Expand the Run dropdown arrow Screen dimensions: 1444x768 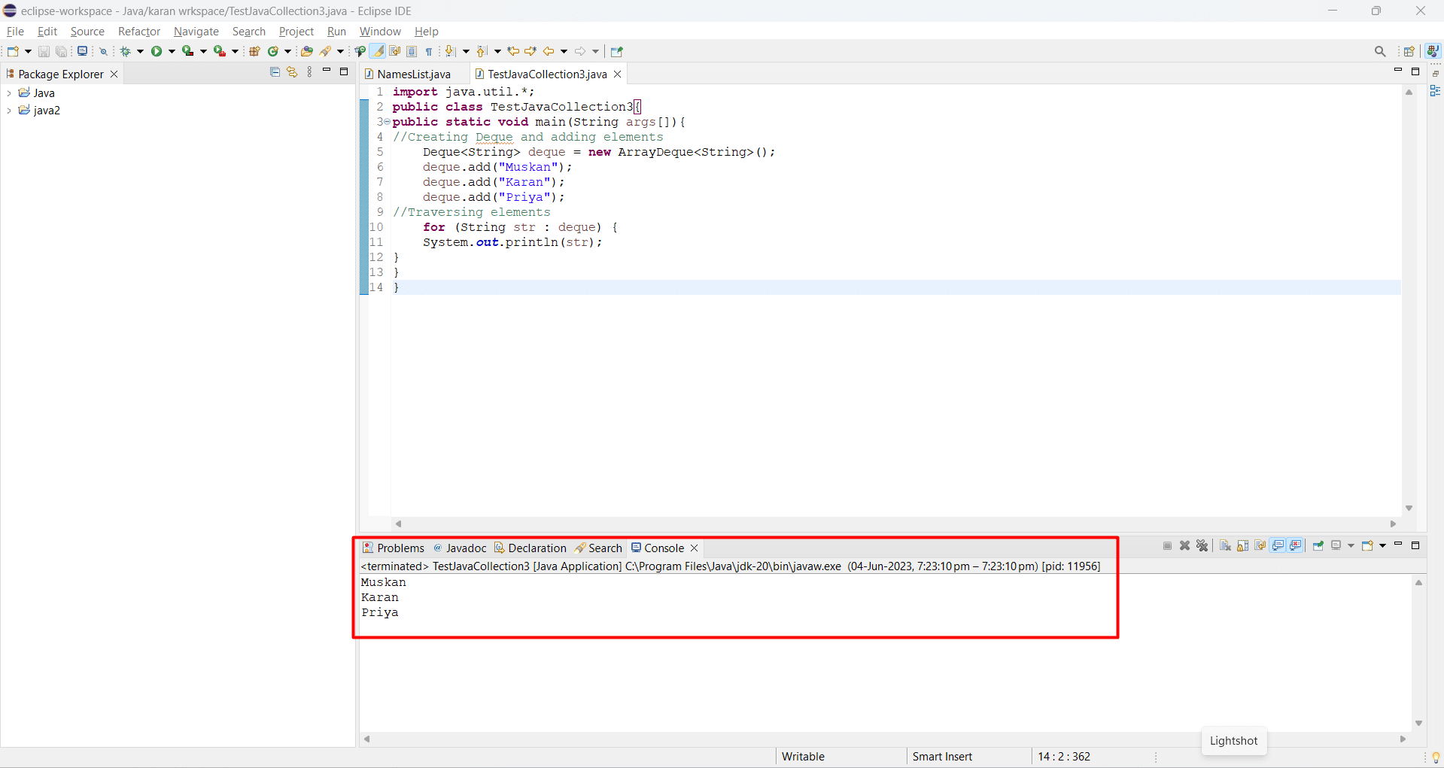tap(172, 51)
